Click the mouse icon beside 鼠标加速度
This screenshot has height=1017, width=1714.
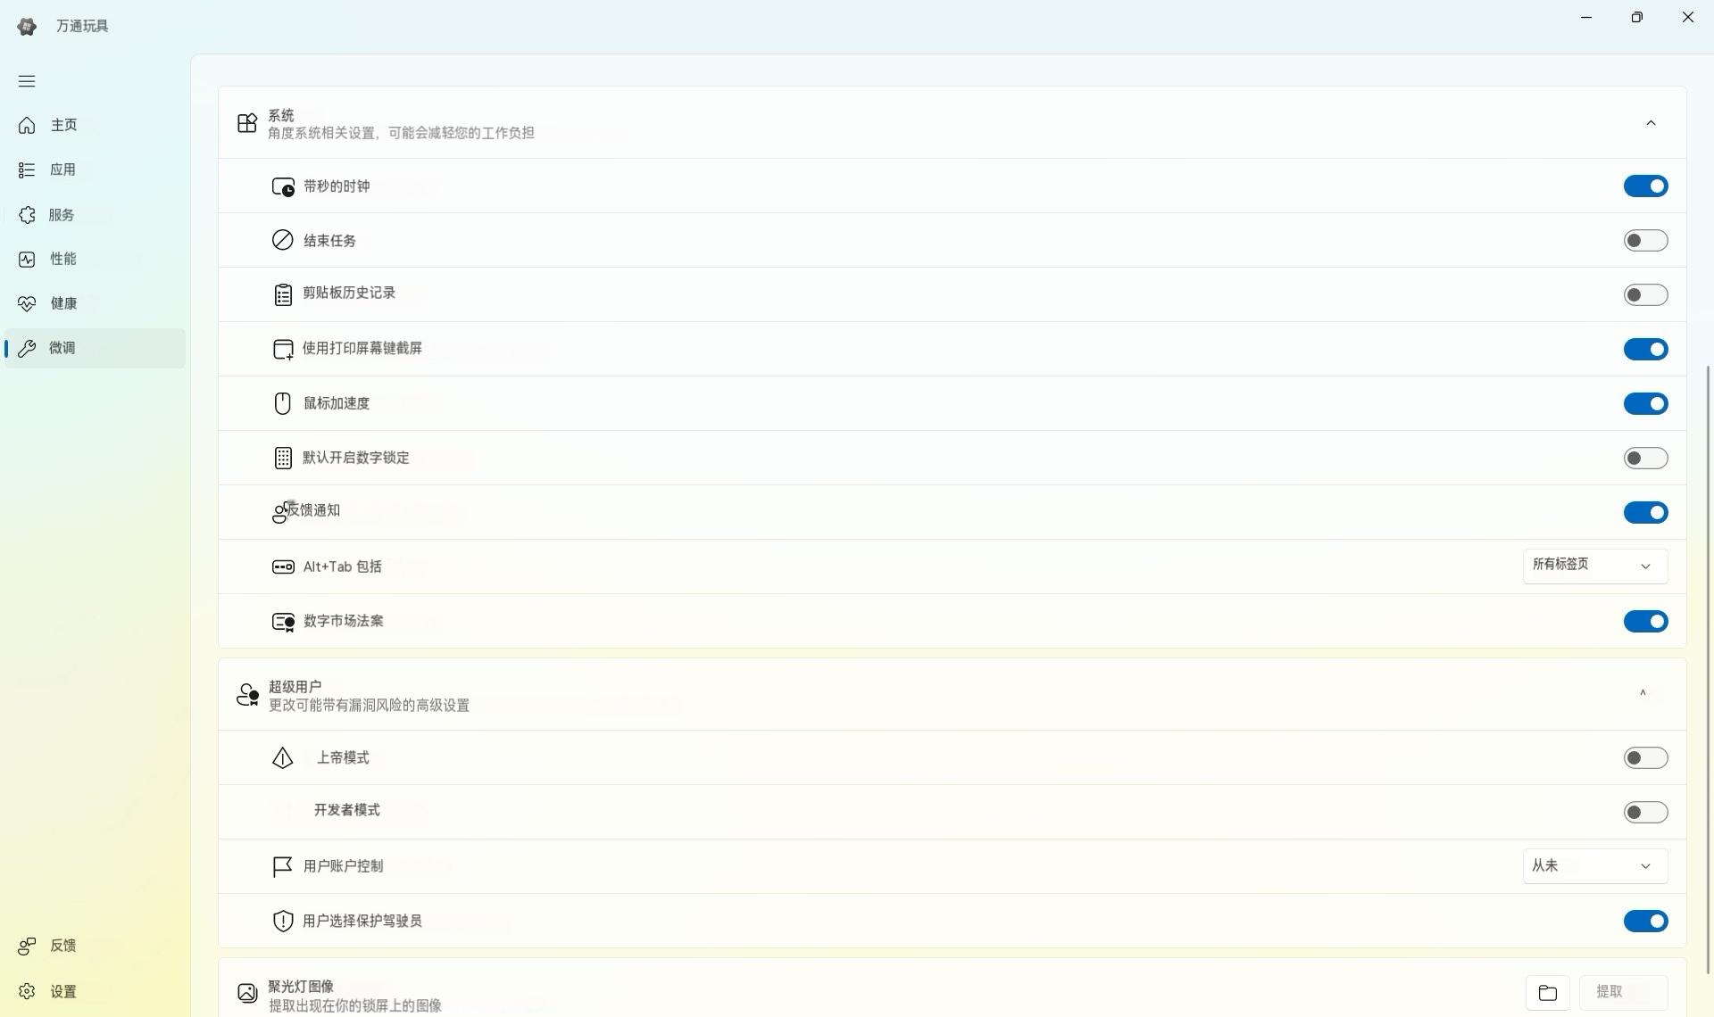(x=282, y=403)
